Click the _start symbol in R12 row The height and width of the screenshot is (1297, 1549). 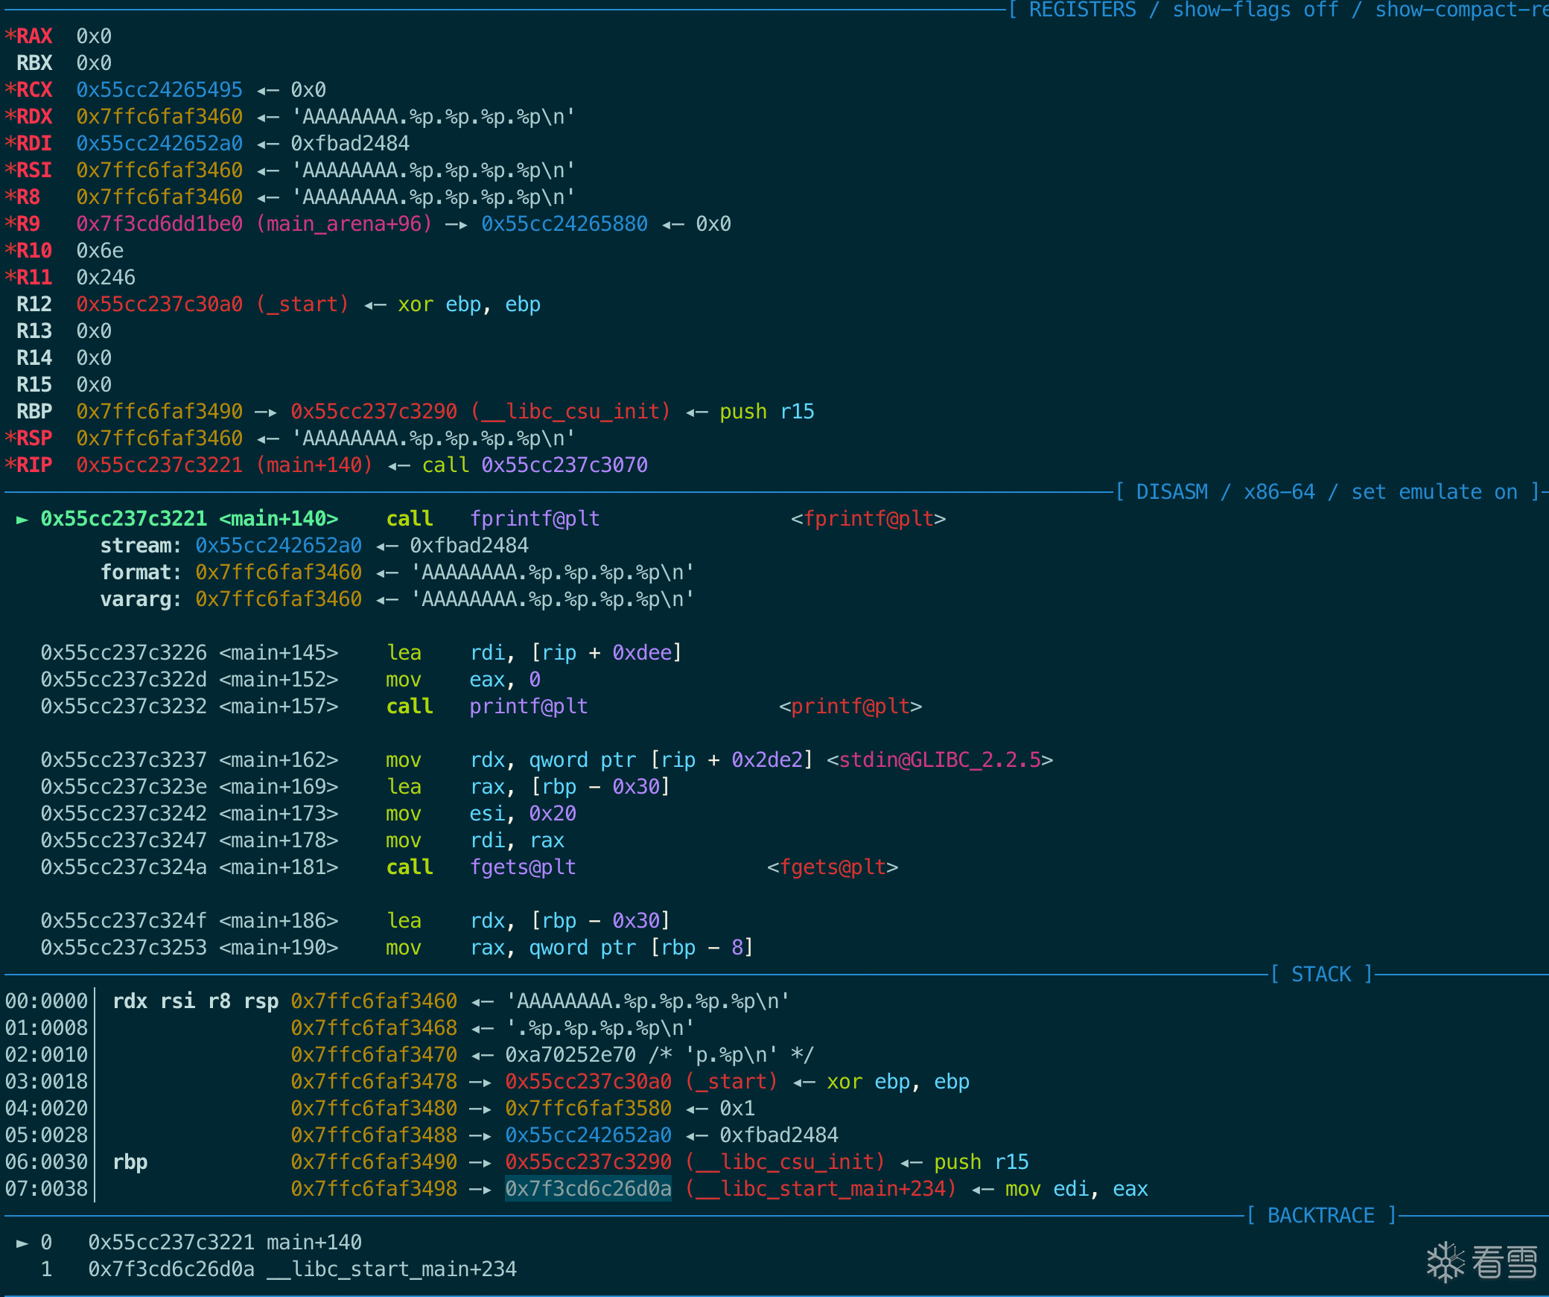(x=302, y=305)
